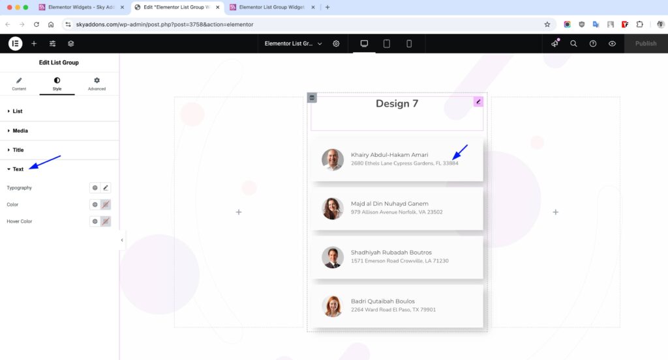Open the help question mark icon
The height and width of the screenshot is (360, 668).
click(592, 44)
